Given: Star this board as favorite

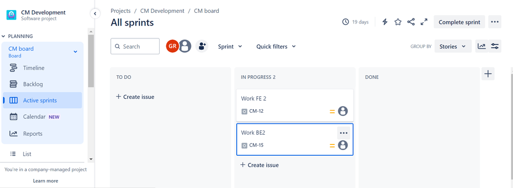Looking at the screenshot, I should point(398,22).
